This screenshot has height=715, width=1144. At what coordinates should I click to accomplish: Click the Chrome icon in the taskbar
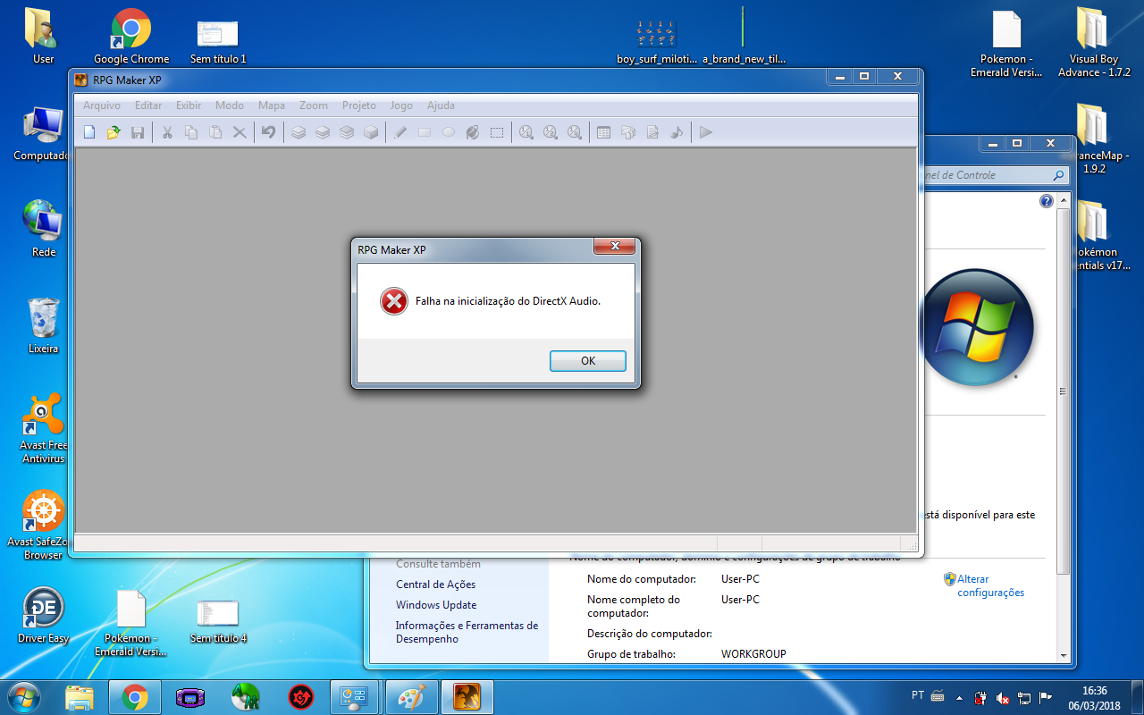point(135,697)
